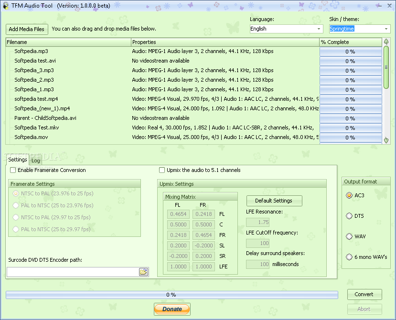The width and height of the screenshot is (396, 320).
Task: Click the Default Settings button
Action: [274, 201]
